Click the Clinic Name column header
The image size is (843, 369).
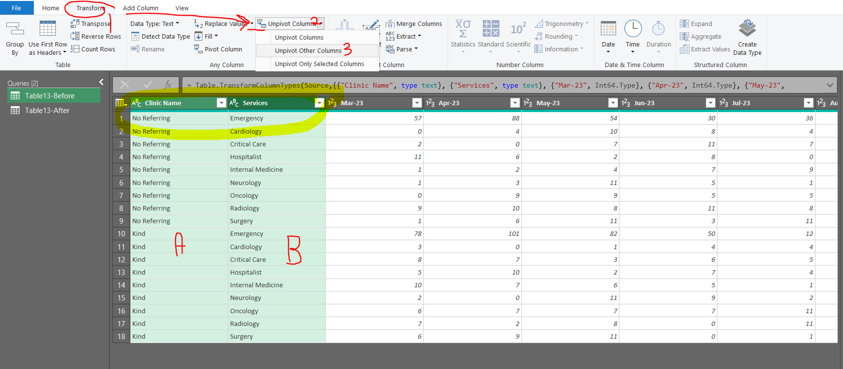click(x=179, y=103)
